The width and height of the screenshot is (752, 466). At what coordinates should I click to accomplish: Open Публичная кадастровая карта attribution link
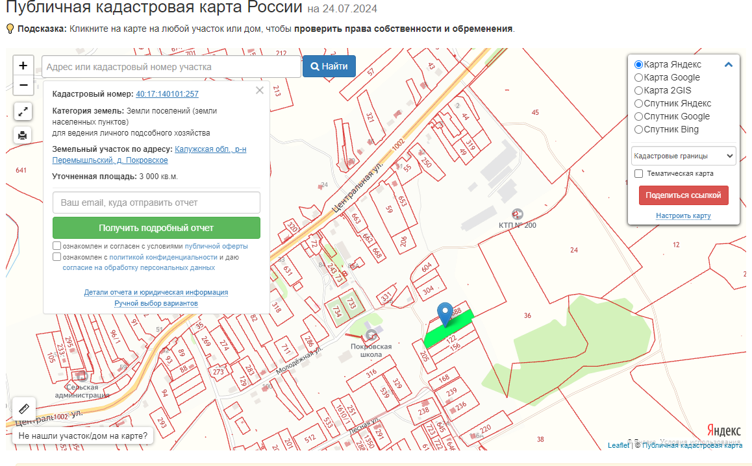click(692, 445)
